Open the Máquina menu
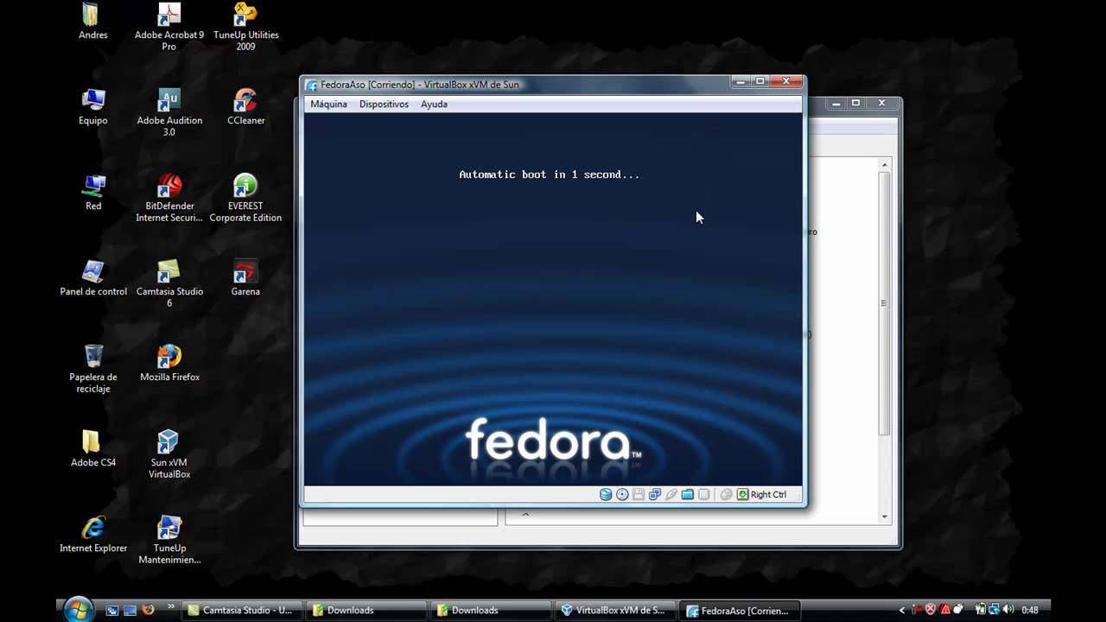 tap(328, 104)
